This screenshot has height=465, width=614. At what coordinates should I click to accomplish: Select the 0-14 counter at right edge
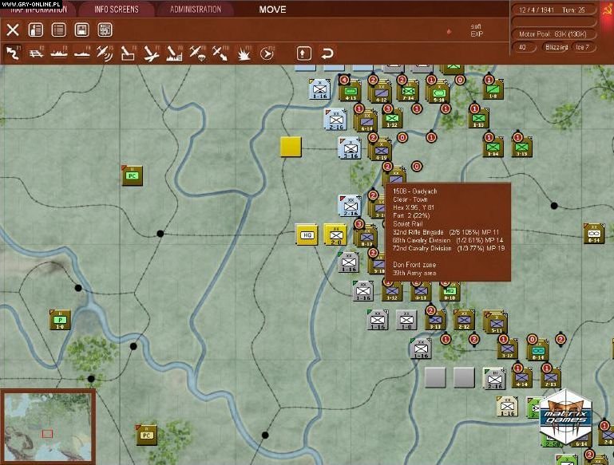pos(594,234)
